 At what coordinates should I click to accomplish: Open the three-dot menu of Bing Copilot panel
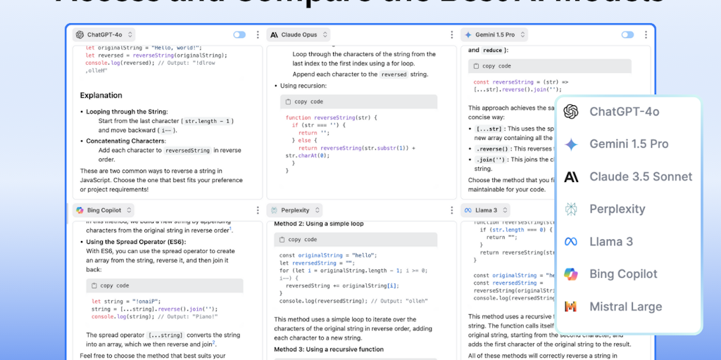point(258,210)
